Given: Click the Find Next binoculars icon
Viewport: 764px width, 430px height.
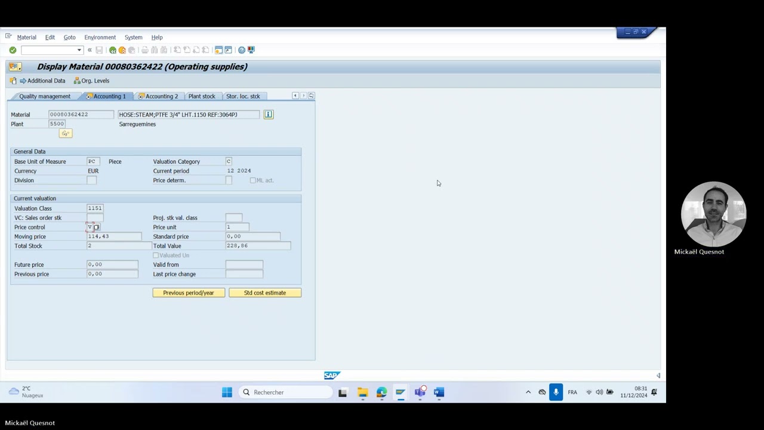Looking at the screenshot, I should pyautogui.click(x=164, y=50).
